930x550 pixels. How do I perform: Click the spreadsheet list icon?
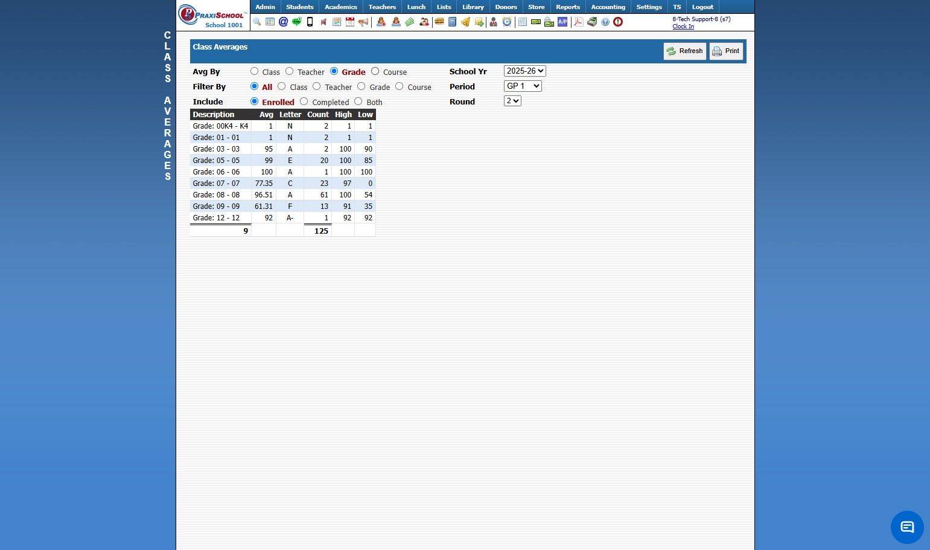(523, 22)
